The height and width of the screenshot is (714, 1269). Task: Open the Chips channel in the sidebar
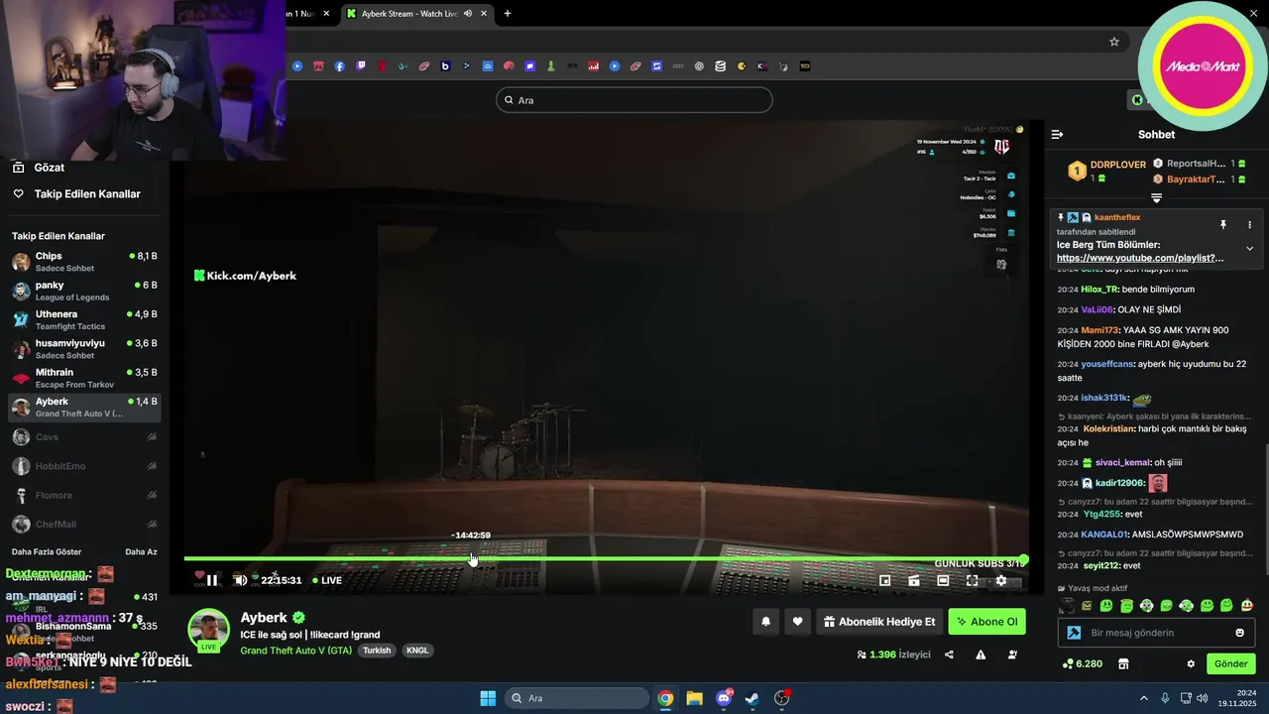point(84,262)
